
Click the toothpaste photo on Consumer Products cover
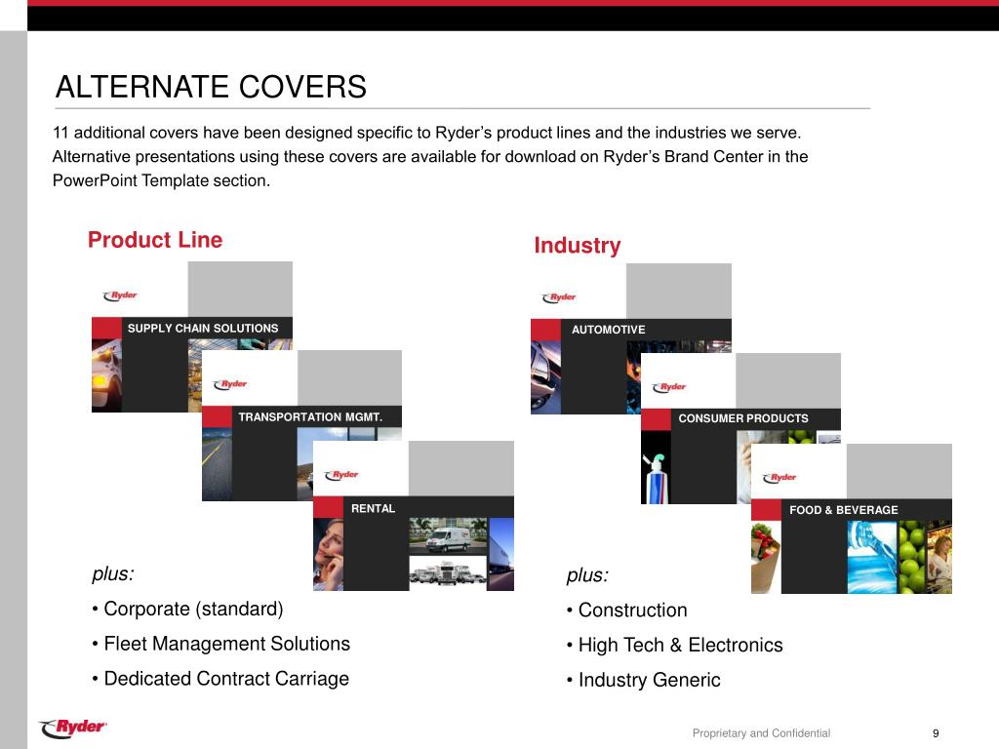tap(656, 467)
